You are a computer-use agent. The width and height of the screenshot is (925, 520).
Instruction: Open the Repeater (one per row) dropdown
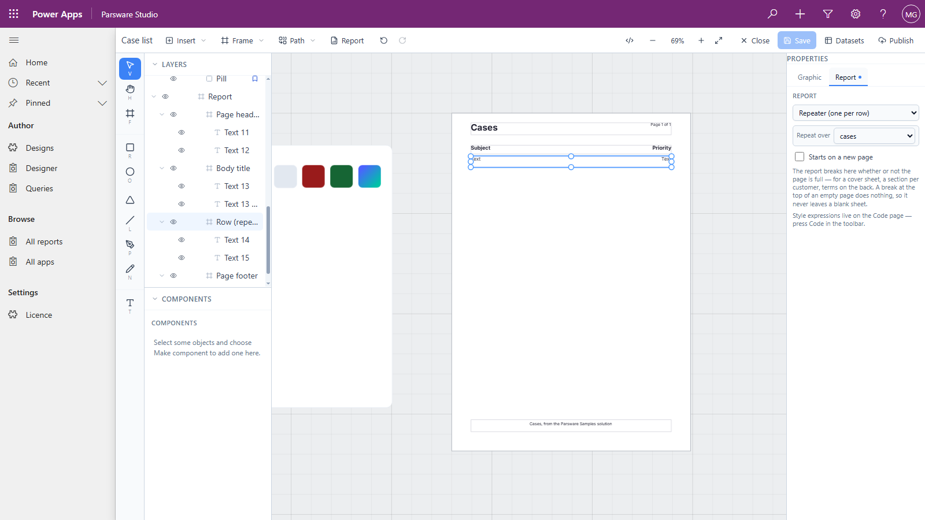(856, 113)
